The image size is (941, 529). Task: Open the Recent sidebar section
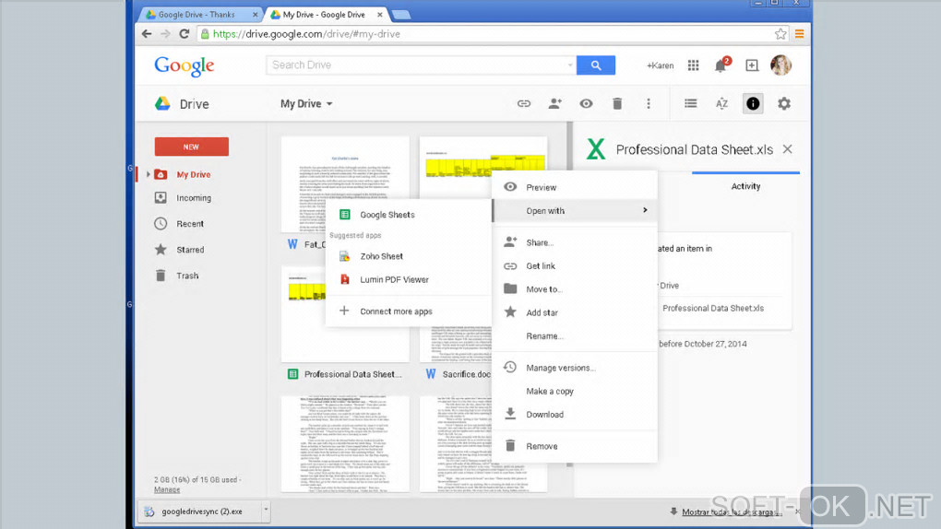(x=190, y=224)
